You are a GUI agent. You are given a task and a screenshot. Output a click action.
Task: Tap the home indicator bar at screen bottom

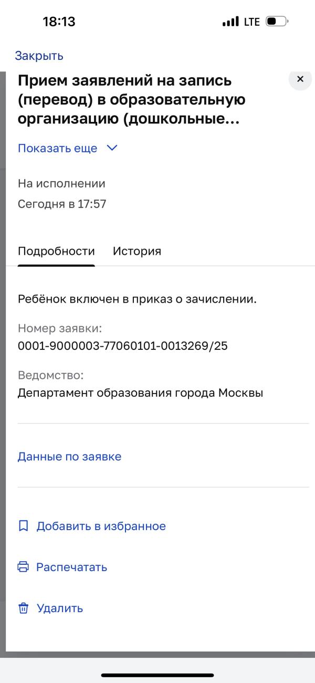[157, 675]
